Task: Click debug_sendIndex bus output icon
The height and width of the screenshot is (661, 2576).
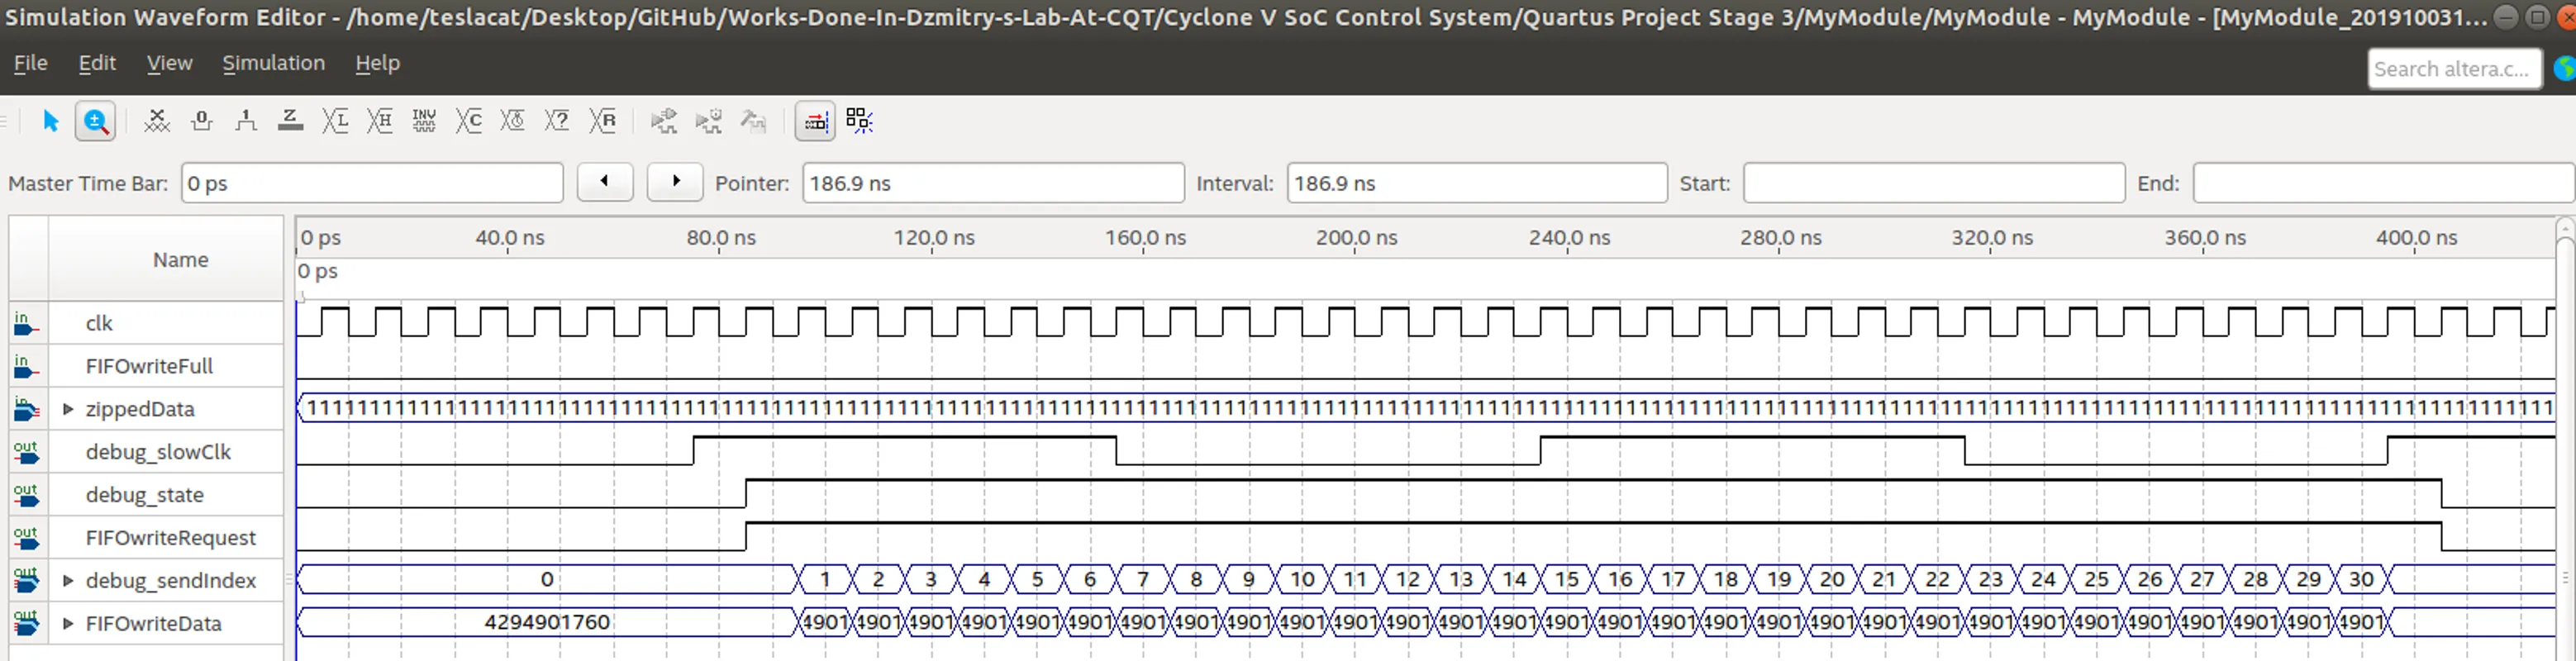Action: click(27, 581)
